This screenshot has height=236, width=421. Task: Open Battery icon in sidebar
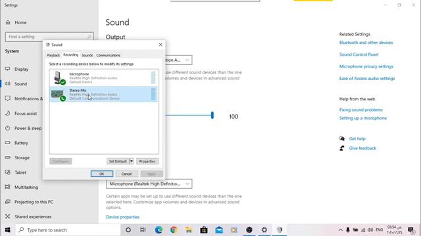pos(7,143)
